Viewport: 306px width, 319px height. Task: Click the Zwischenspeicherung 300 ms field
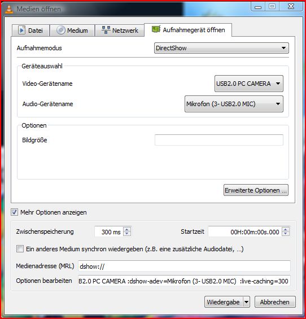tap(109, 231)
